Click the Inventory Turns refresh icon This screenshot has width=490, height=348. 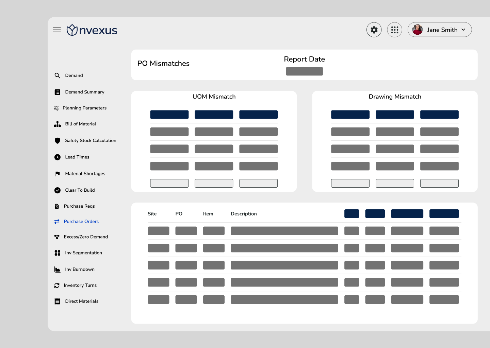pos(57,285)
